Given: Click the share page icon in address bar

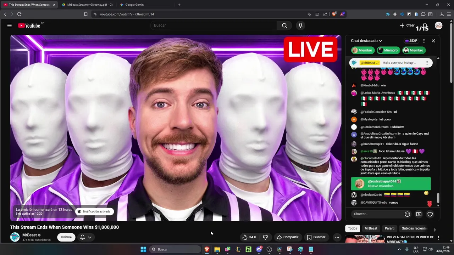Looking at the screenshot, I should coord(325,14).
